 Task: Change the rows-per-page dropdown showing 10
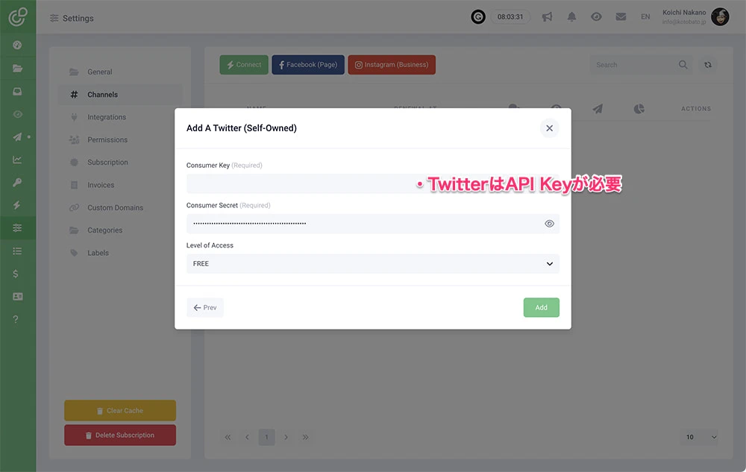(700, 437)
